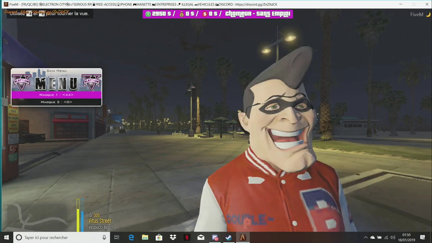The height and width of the screenshot is (243, 432).
Task: Open File Explorer from the taskbar
Action: (145, 238)
